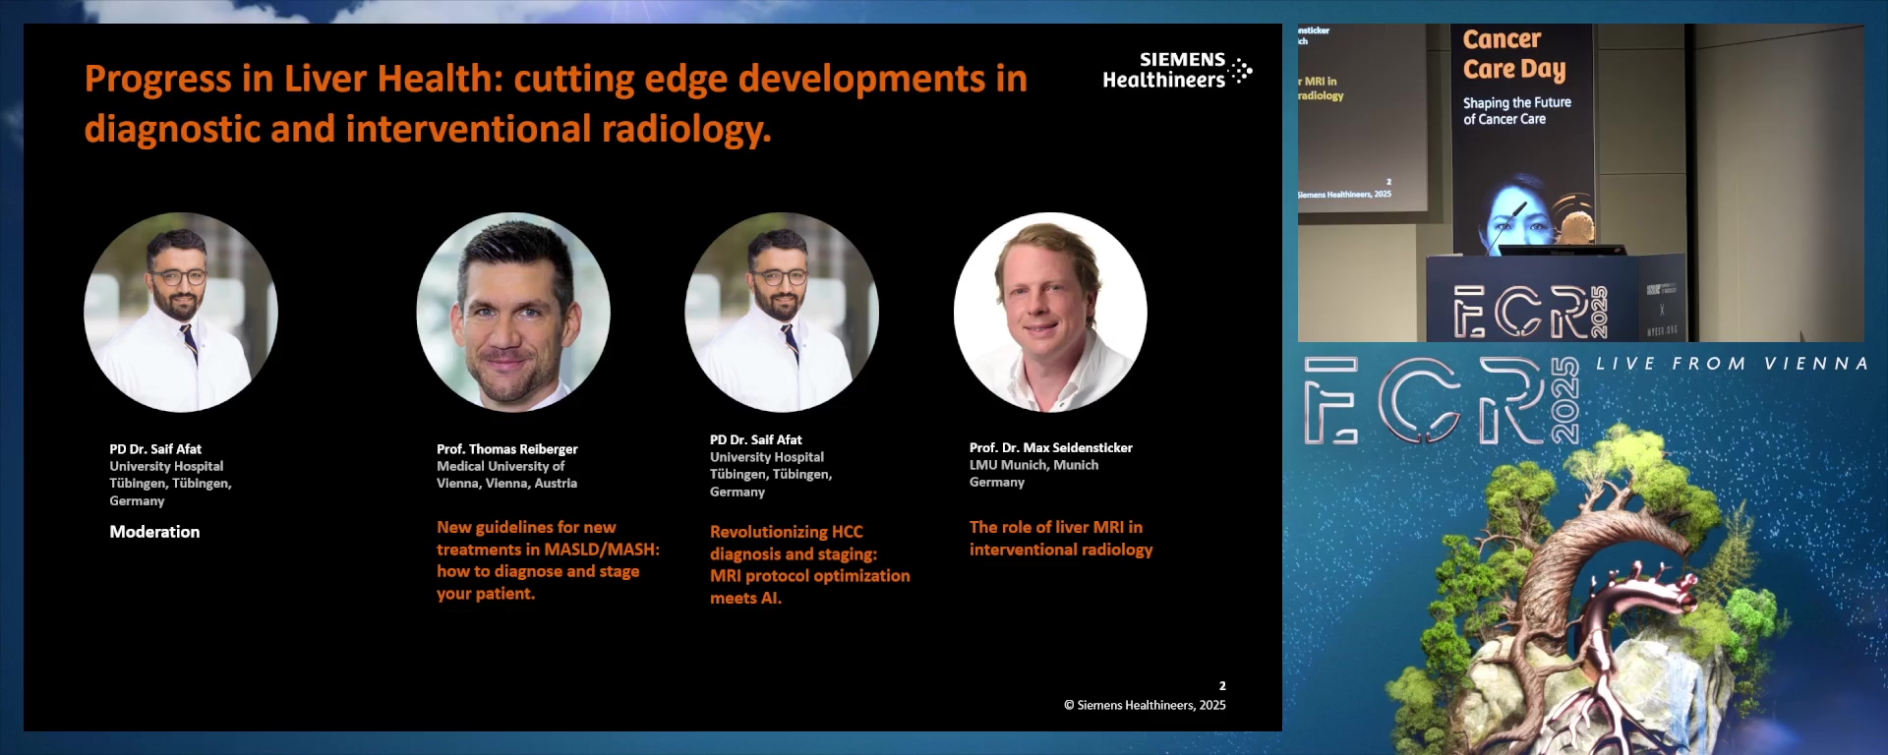Click the 'Moderation' label
This screenshot has width=1888, height=755.
[154, 532]
